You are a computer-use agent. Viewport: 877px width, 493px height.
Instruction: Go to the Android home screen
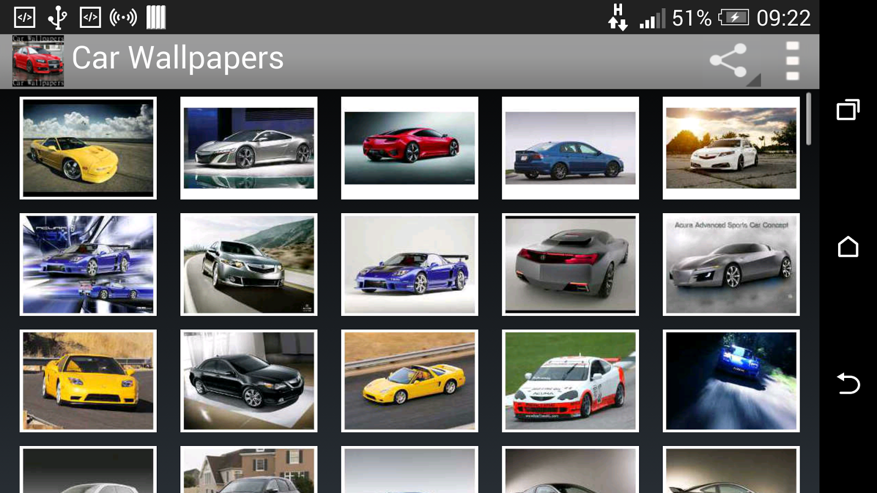pos(848,246)
